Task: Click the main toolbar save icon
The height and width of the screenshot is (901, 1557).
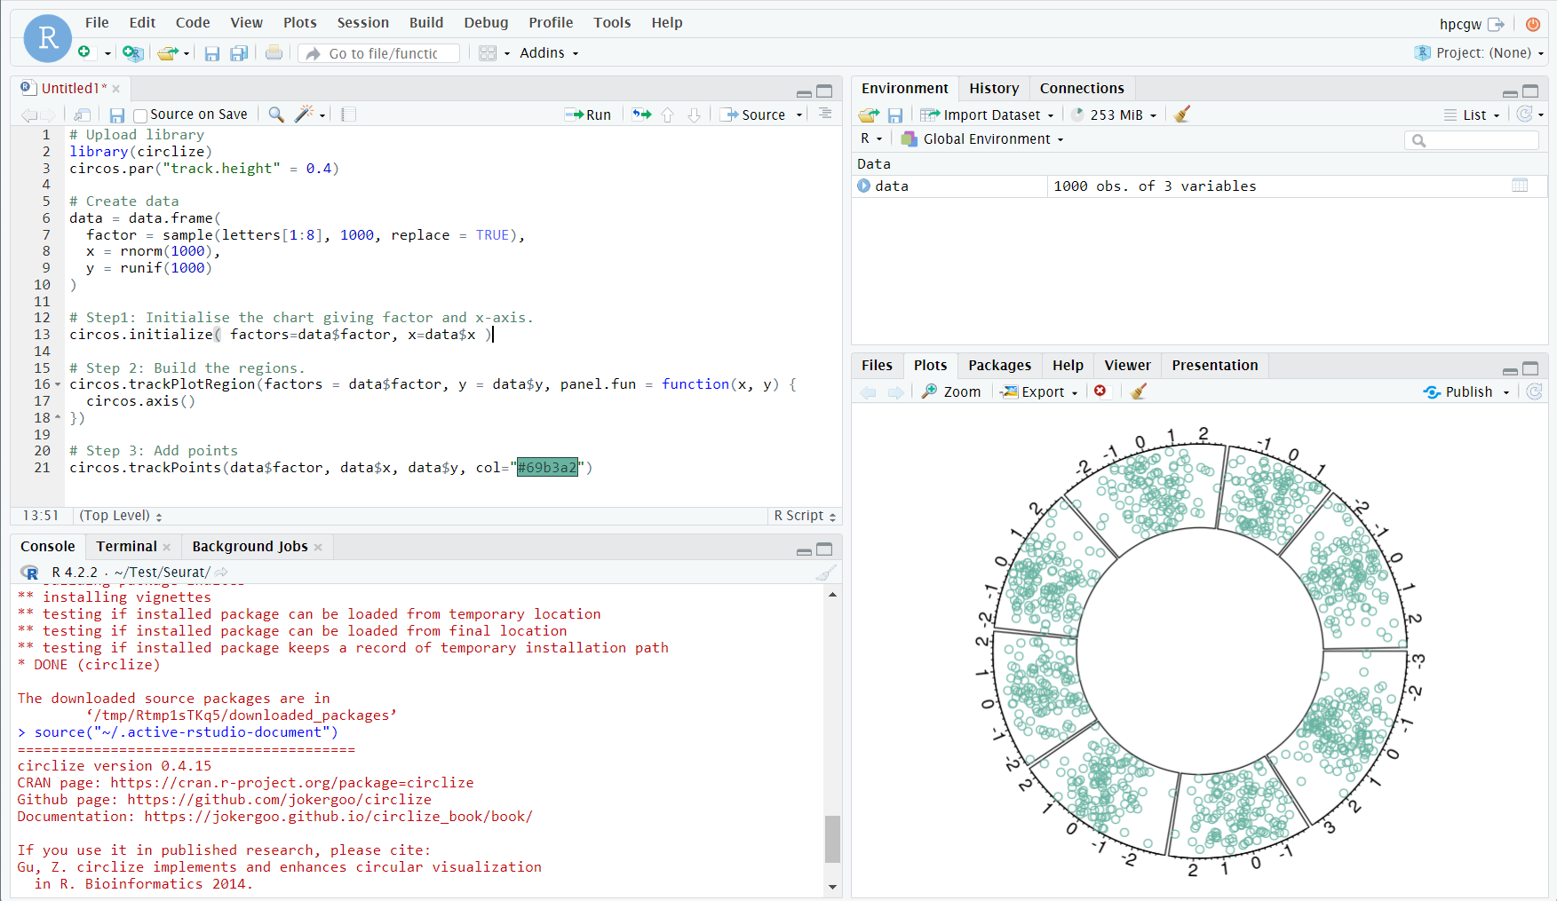Action: pyautogui.click(x=211, y=54)
